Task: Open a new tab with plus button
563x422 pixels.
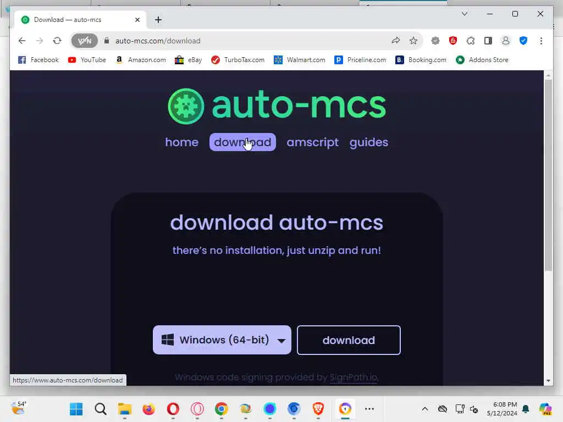Action: (158, 20)
